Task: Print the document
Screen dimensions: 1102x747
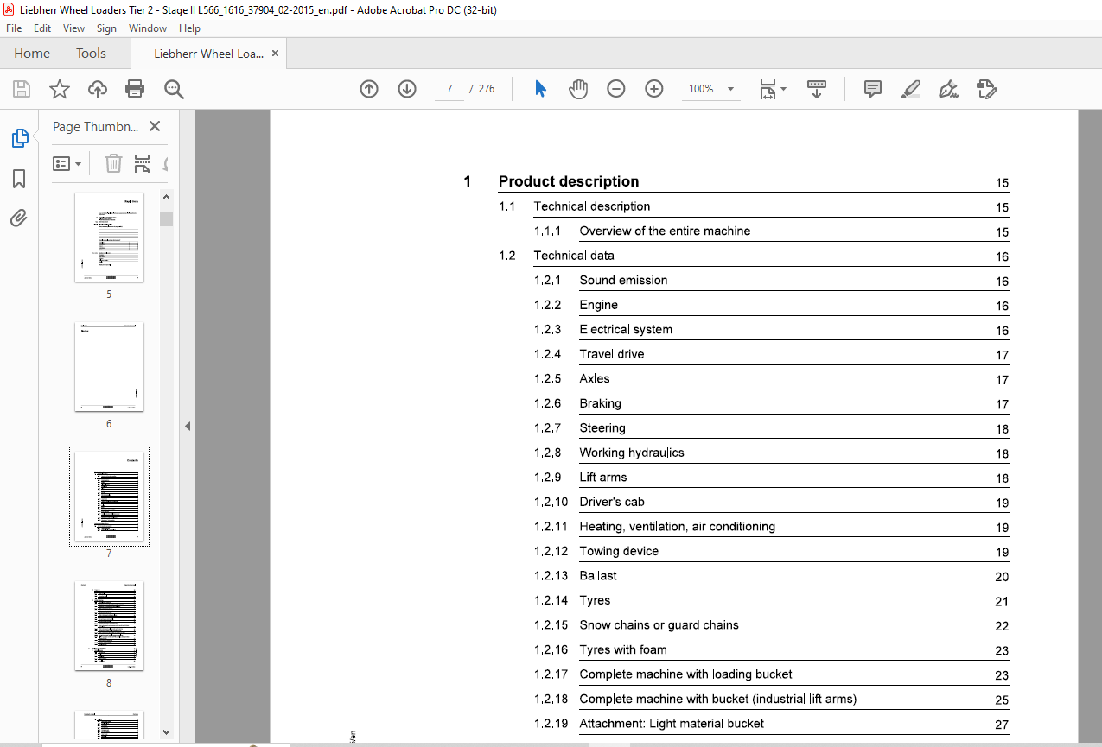Action: (x=135, y=89)
